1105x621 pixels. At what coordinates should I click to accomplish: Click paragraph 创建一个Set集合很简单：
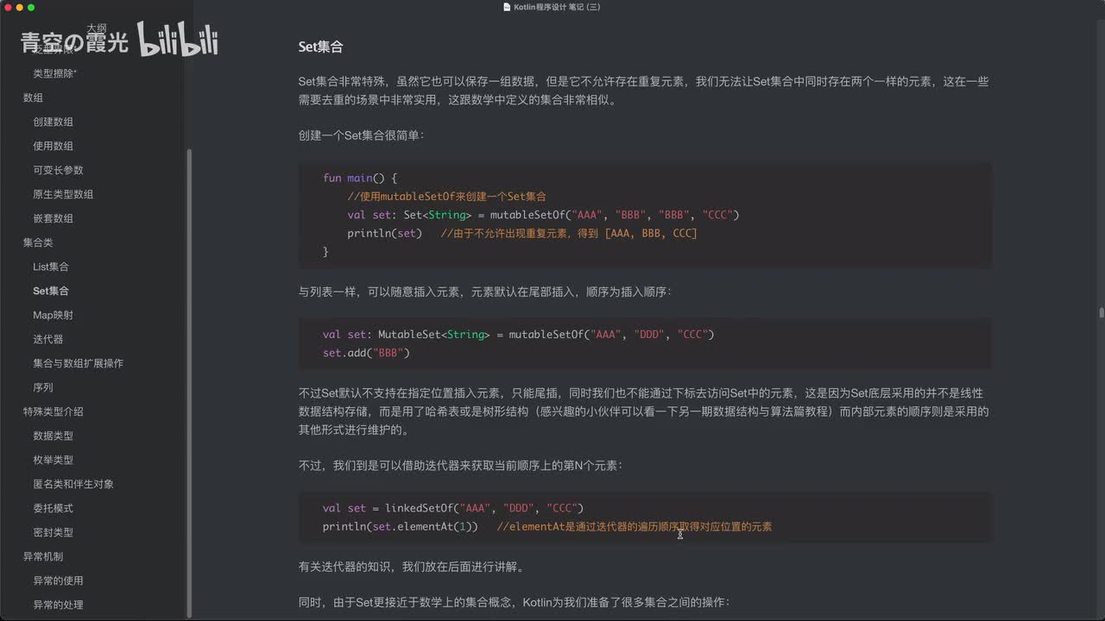coord(362,135)
